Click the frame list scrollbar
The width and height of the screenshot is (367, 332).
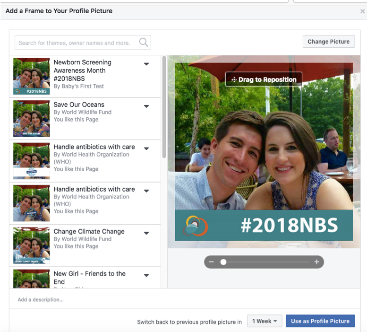164,107
